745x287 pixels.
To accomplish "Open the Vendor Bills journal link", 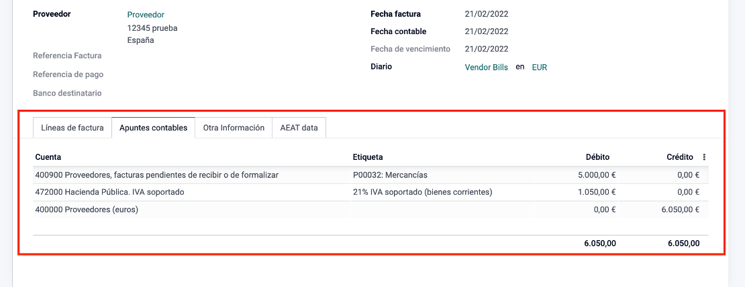I will [x=486, y=68].
